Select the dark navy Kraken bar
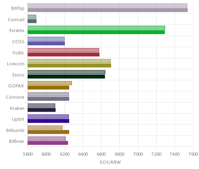This screenshot has width=199, height=169. (x=42, y=110)
